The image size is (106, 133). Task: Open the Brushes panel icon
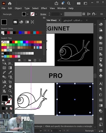(101, 60)
